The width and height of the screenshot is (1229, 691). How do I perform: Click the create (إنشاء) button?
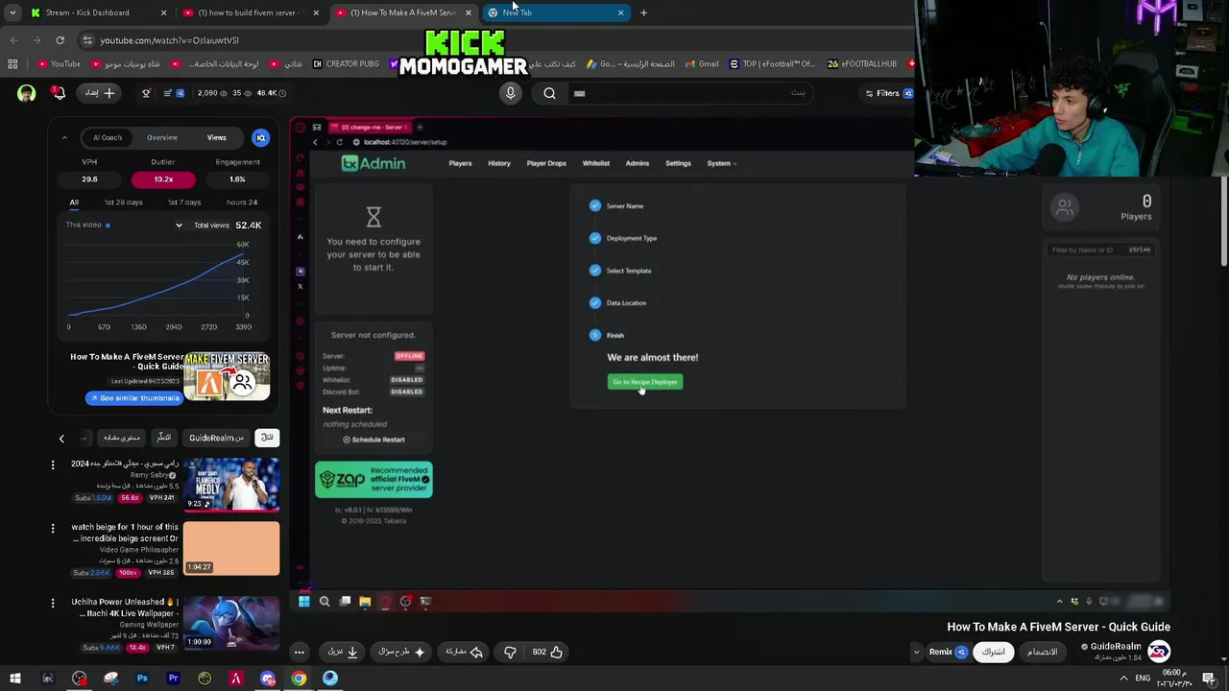pos(101,93)
